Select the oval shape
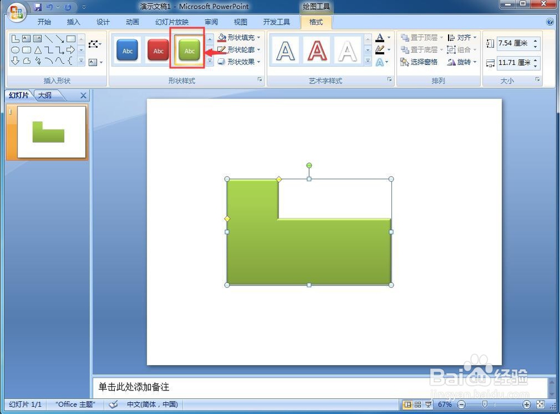 (x=15, y=50)
